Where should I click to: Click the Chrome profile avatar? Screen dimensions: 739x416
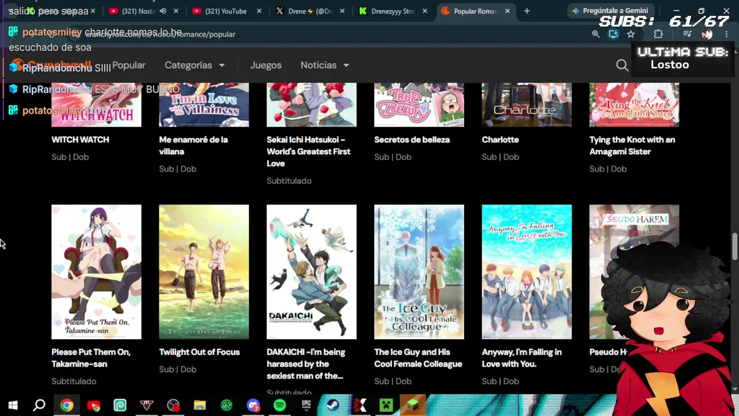coord(707,34)
